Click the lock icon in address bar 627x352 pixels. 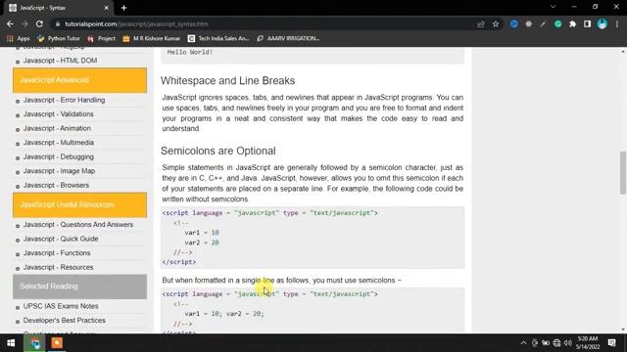tap(58, 23)
